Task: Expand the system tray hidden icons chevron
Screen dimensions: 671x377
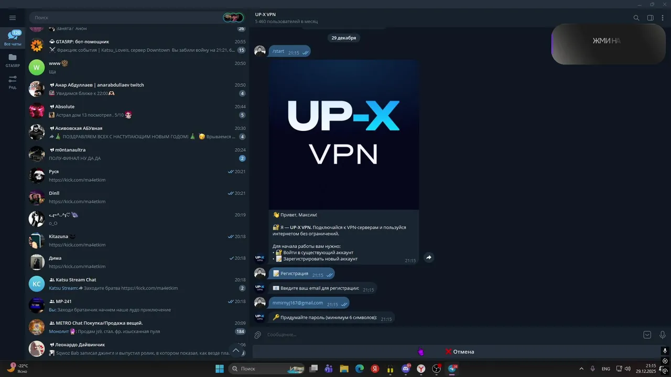Action: [x=581, y=369]
